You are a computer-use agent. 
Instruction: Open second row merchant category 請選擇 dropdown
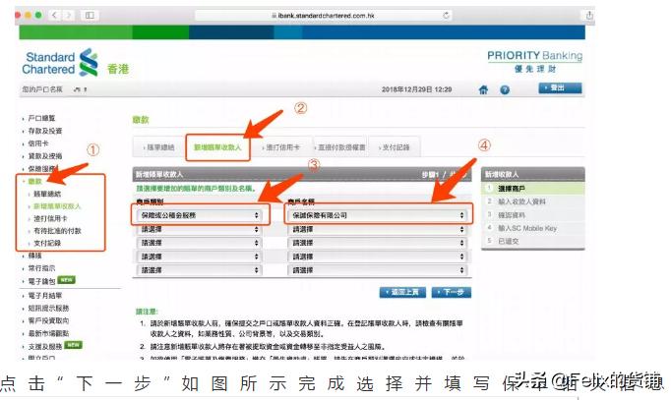point(200,228)
